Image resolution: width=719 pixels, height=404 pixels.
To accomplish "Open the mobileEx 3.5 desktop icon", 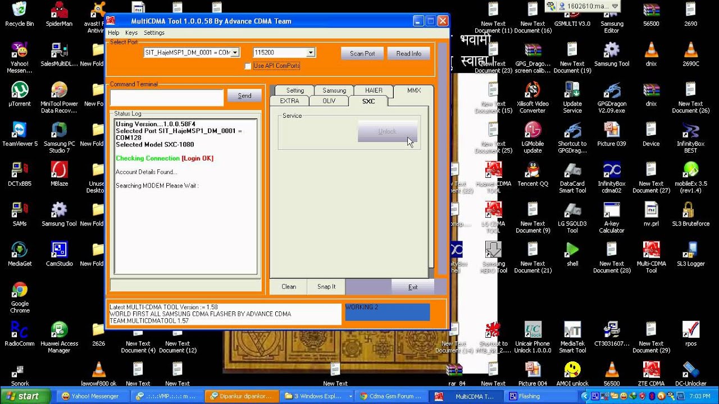I will pos(690,177).
